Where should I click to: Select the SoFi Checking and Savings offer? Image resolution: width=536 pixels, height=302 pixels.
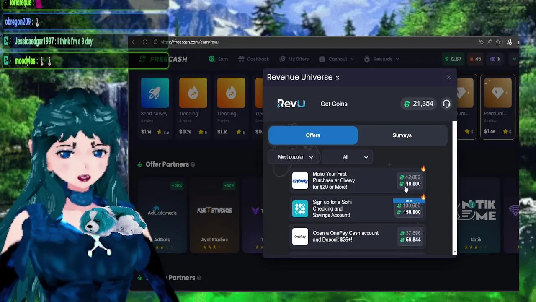click(x=358, y=209)
